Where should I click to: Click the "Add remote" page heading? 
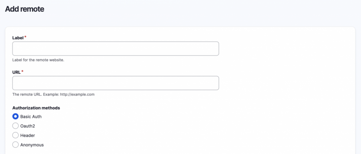[25, 9]
